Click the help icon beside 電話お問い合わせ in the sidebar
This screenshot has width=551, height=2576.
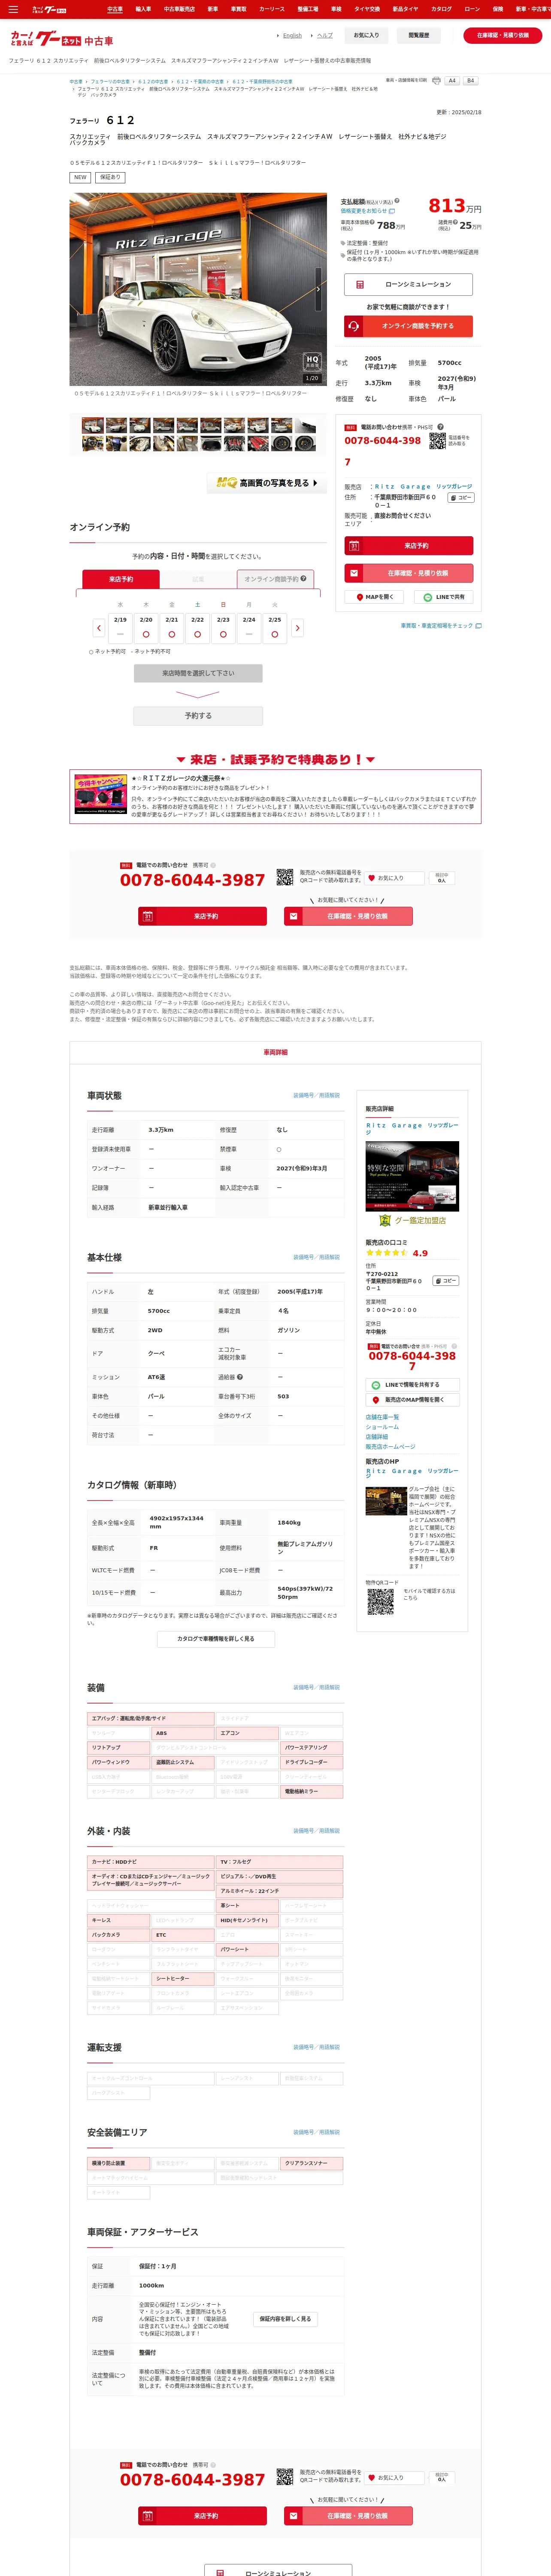pos(440,427)
